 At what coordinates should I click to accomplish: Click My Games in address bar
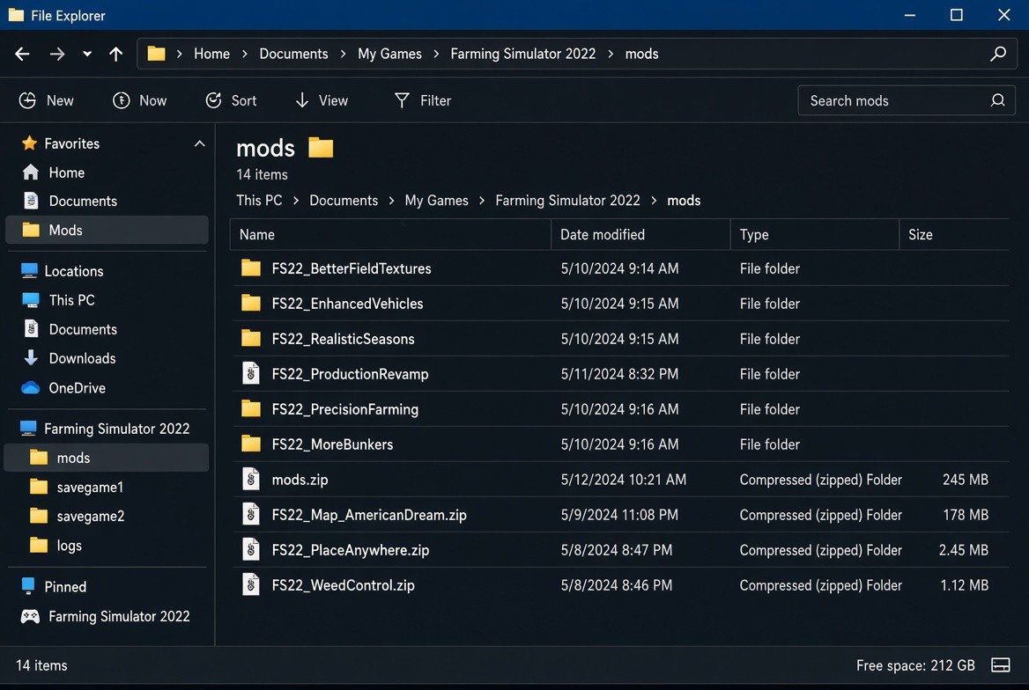389,54
